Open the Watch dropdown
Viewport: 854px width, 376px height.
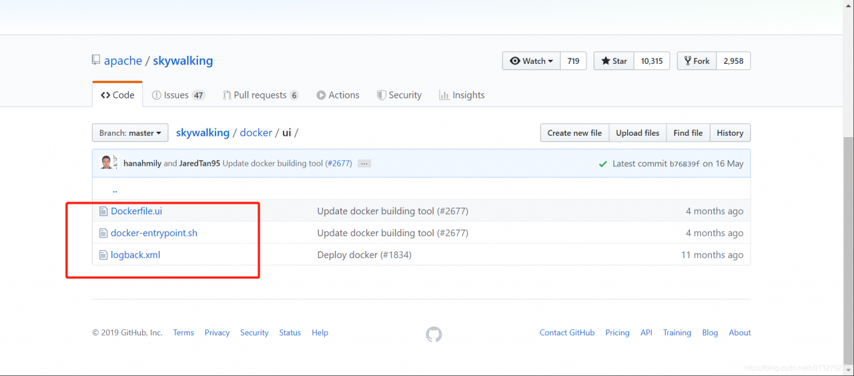point(532,61)
